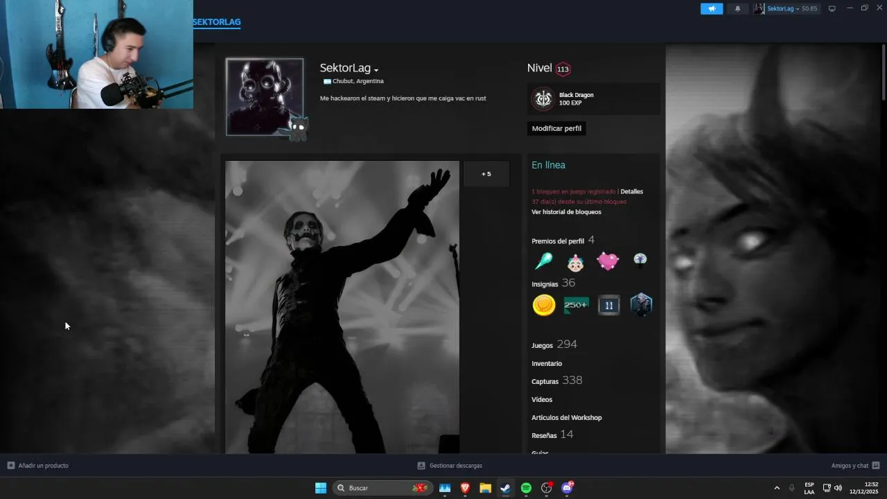Launch Brave browser from the taskbar

point(465,488)
